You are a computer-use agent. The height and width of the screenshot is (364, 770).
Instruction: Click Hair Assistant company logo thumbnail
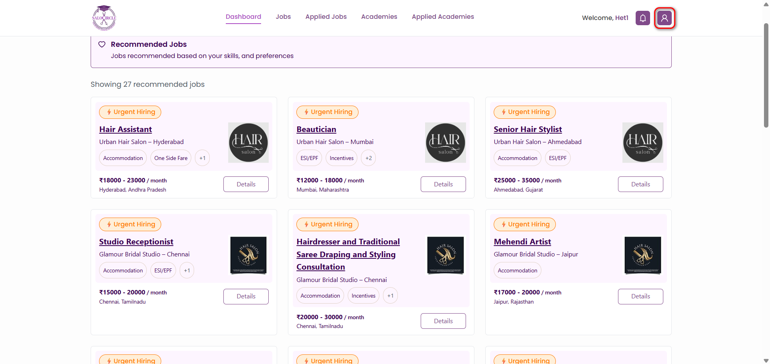pyautogui.click(x=248, y=142)
